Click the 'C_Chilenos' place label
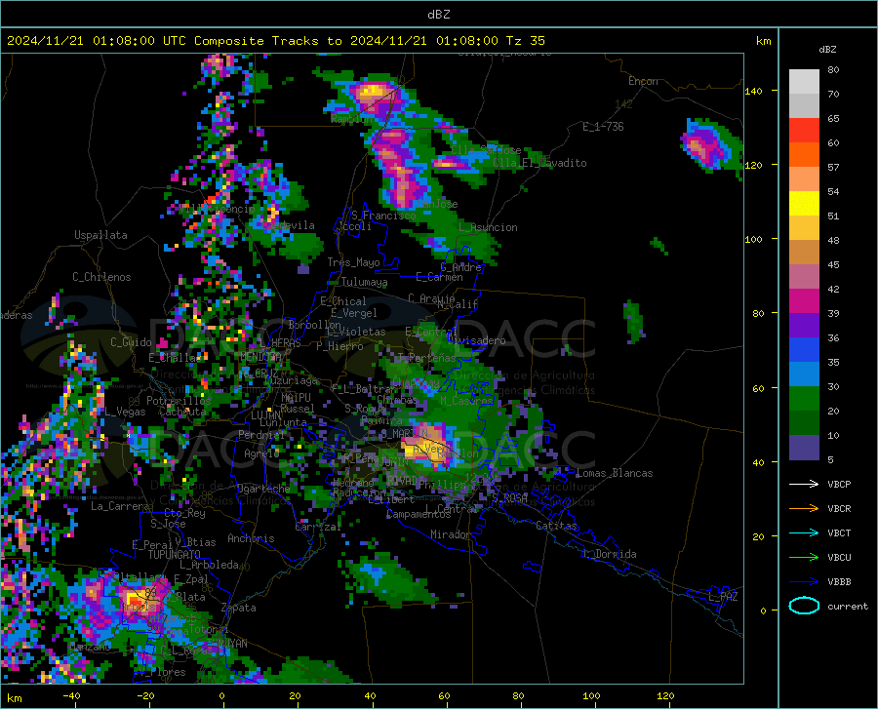The height and width of the screenshot is (709, 878). 101,277
